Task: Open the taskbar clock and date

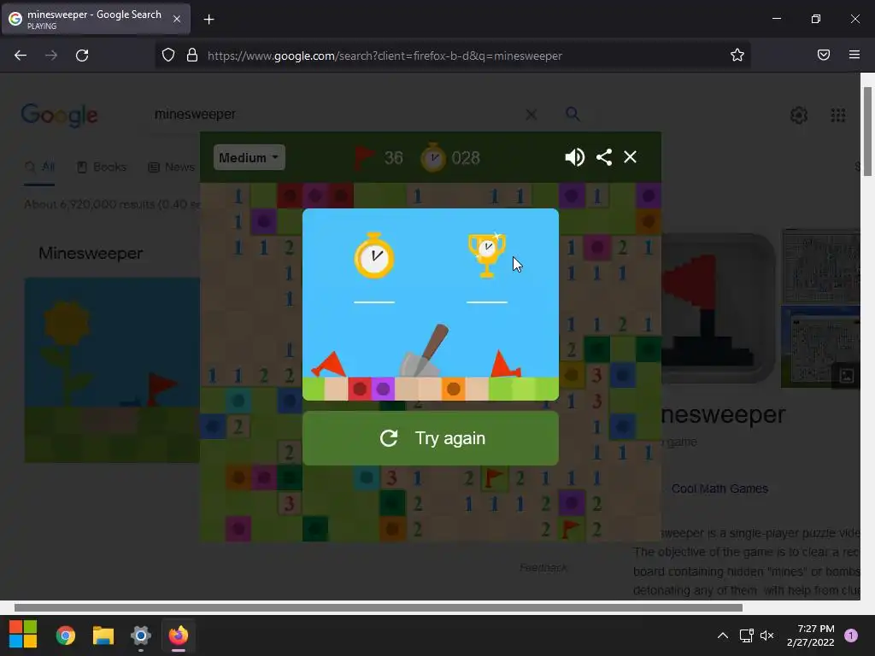Action: click(x=811, y=635)
